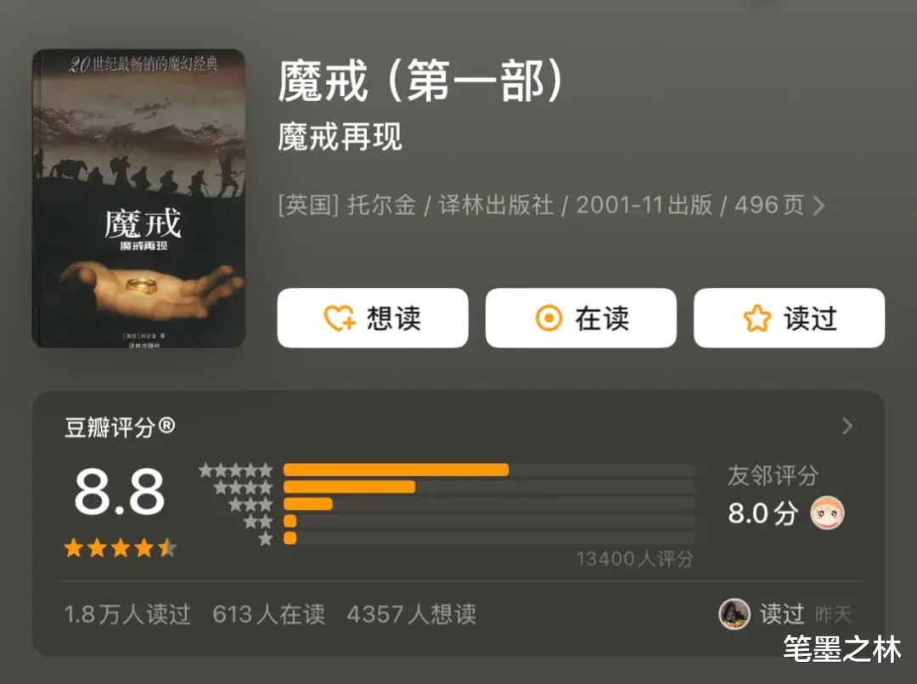Open the 4357人想读 list

pyautogui.click(x=412, y=614)
